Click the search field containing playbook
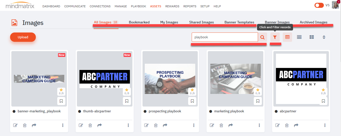 tap(224, 37)
